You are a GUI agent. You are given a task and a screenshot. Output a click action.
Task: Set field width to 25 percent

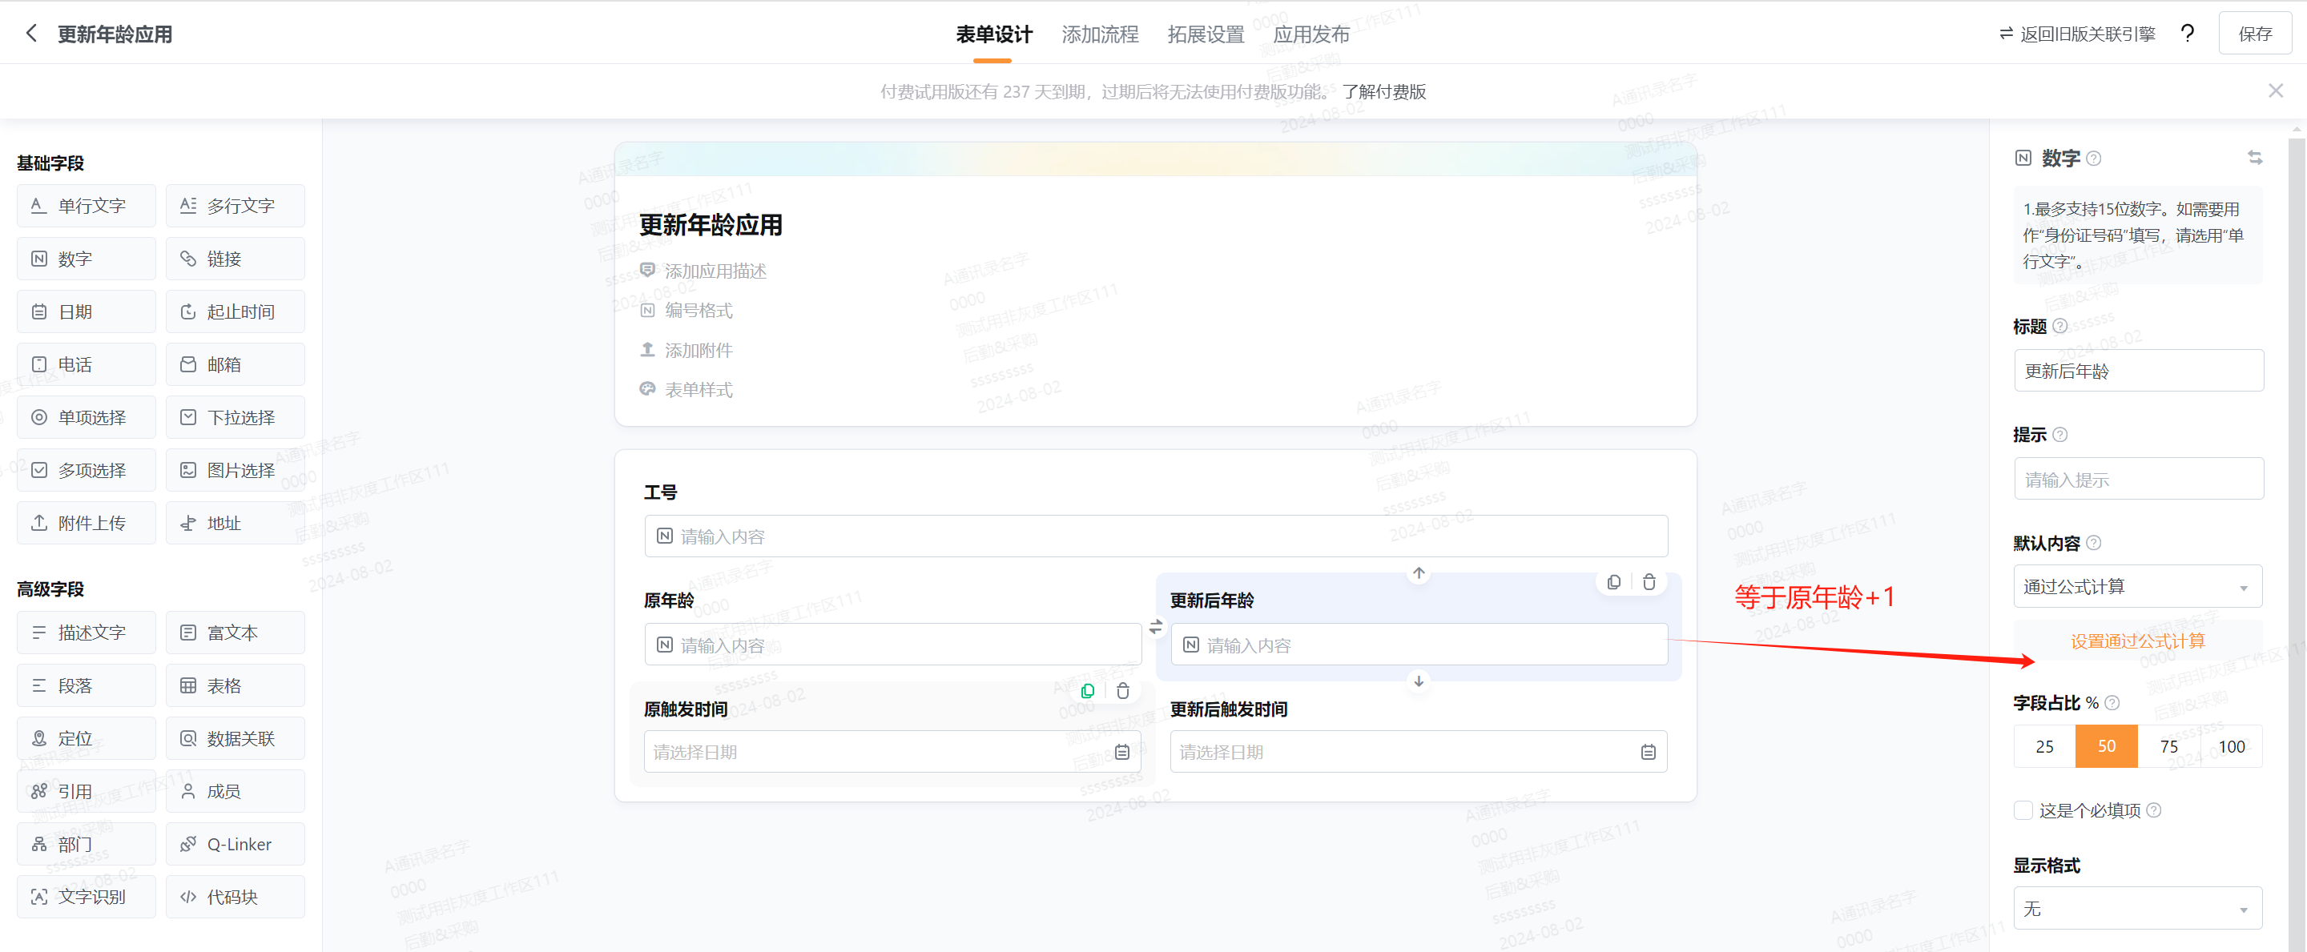[2044, 747]
